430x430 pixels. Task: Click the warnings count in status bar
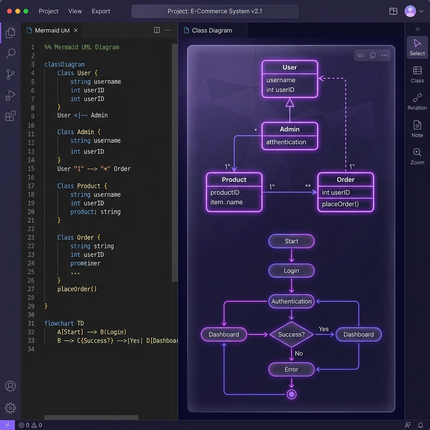click(37, 425)
